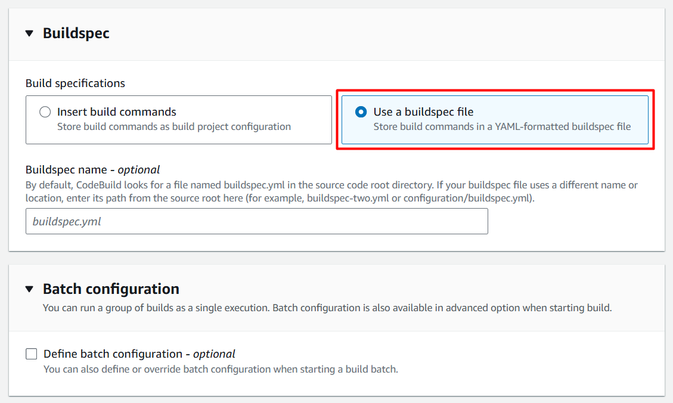Click the CodeBuild buildspec.yml default help paragraph
Screen dimensions: 673x403
pyautogui.click(x=331, y=191)
